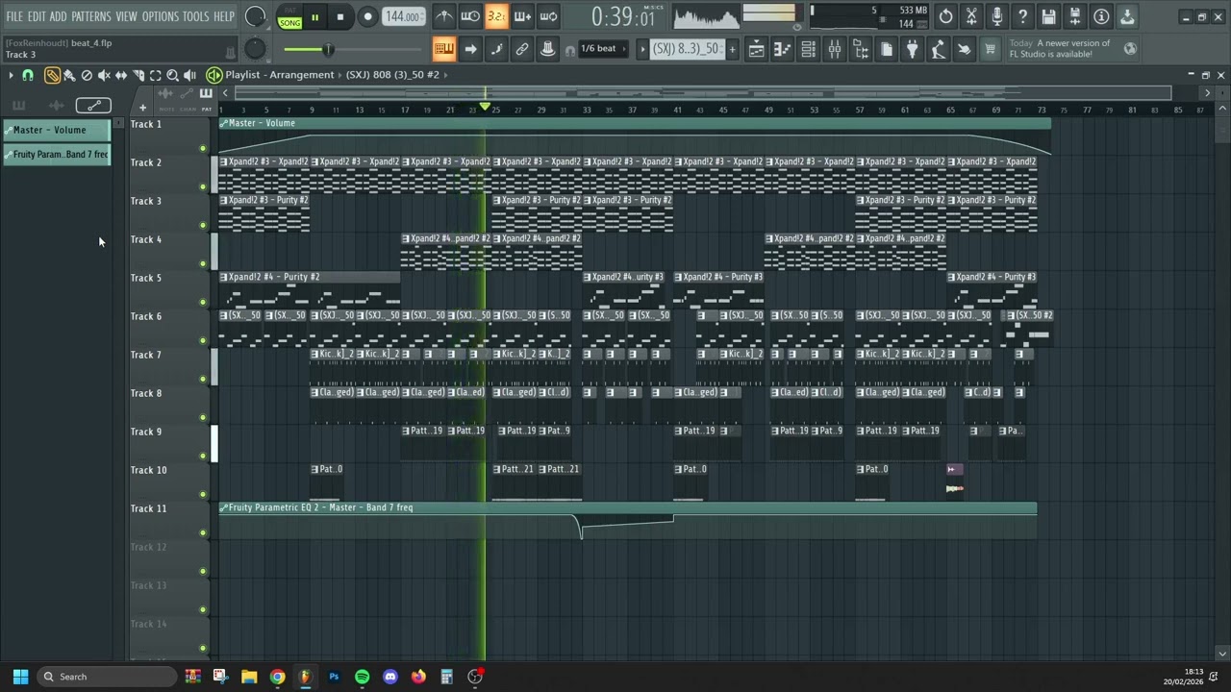Open the TOOLS menu
1231x692 pixels.
pyautogui.click(x=195, y=16)
